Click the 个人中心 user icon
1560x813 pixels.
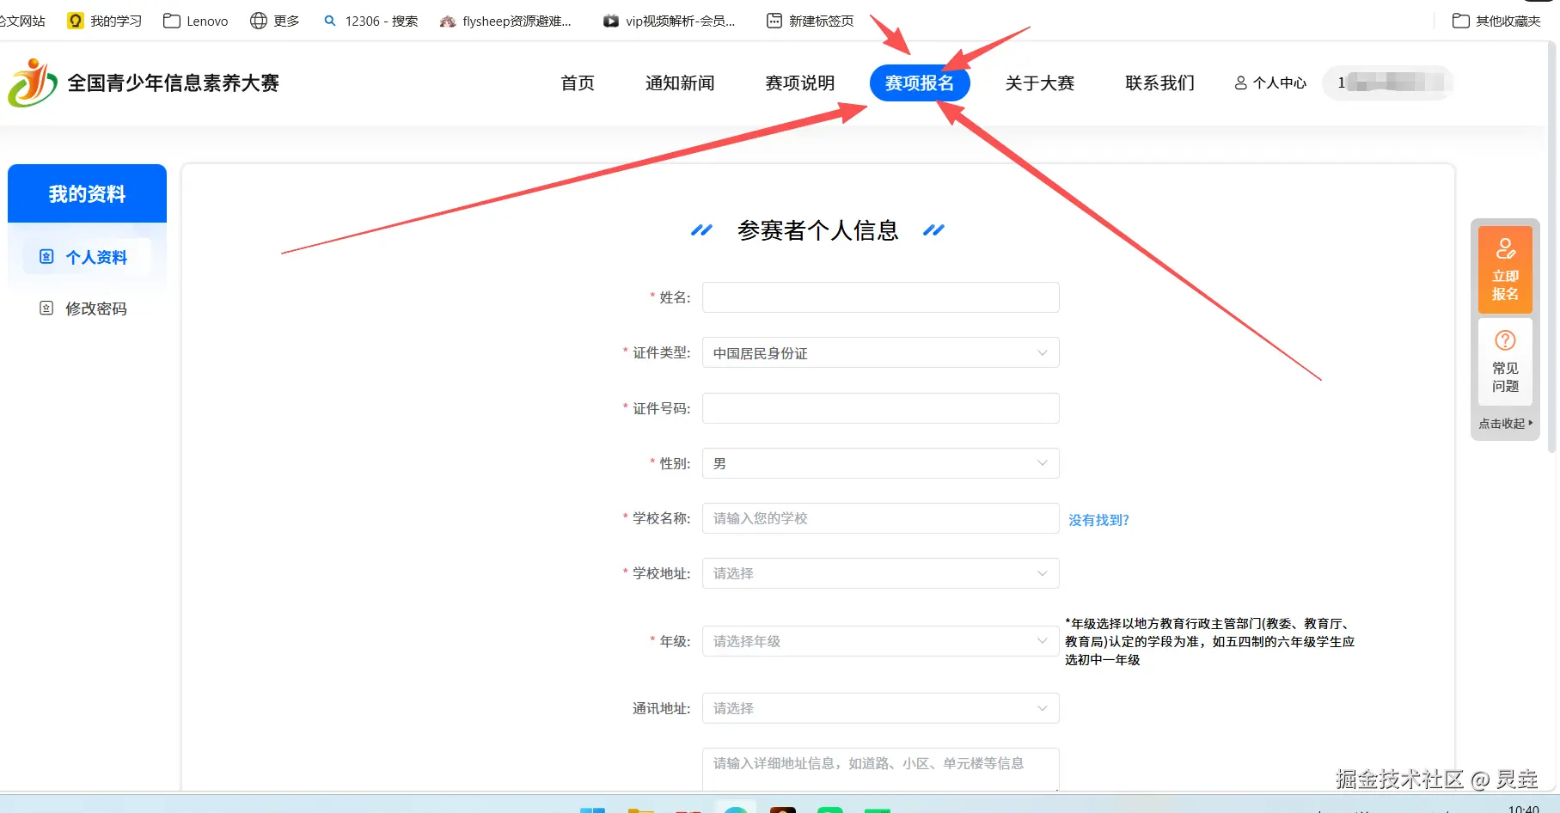coord(1240,83)
